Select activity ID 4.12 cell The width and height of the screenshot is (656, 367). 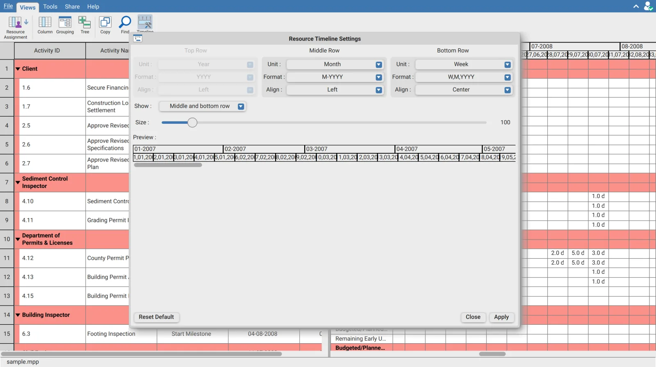tap(52, 258)
